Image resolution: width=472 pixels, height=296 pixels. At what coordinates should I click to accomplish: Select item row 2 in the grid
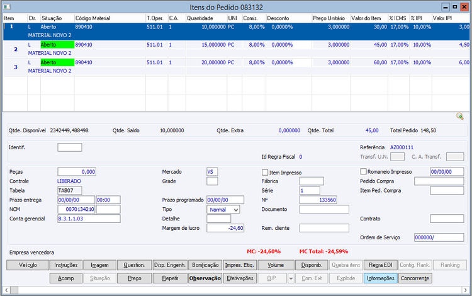pyautogui.click(x=16, y=48)
